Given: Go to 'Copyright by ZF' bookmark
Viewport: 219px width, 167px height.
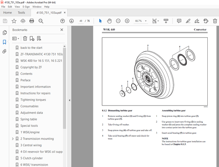Looking at the screenshot, I should point(31,67).
